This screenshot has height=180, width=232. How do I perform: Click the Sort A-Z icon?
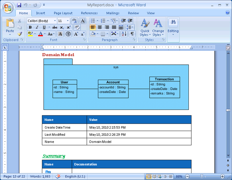tap(124, 34)
